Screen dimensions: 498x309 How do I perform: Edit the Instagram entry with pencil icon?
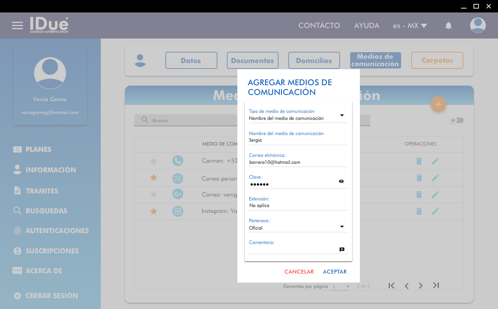click(435, 211)
